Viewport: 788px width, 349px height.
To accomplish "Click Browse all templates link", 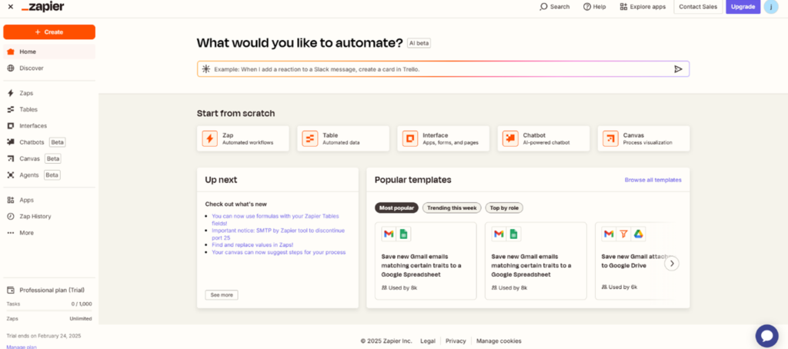I will click(653, 180).
